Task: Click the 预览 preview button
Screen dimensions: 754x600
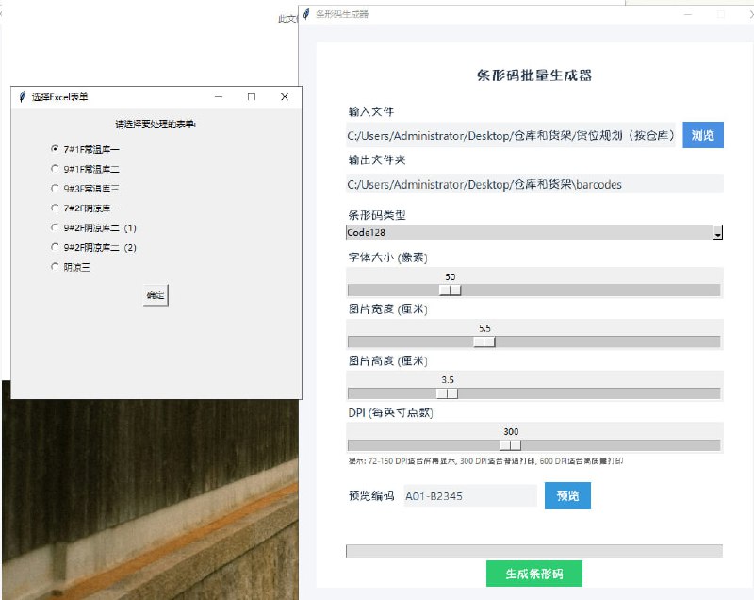Action: [566, 495]
